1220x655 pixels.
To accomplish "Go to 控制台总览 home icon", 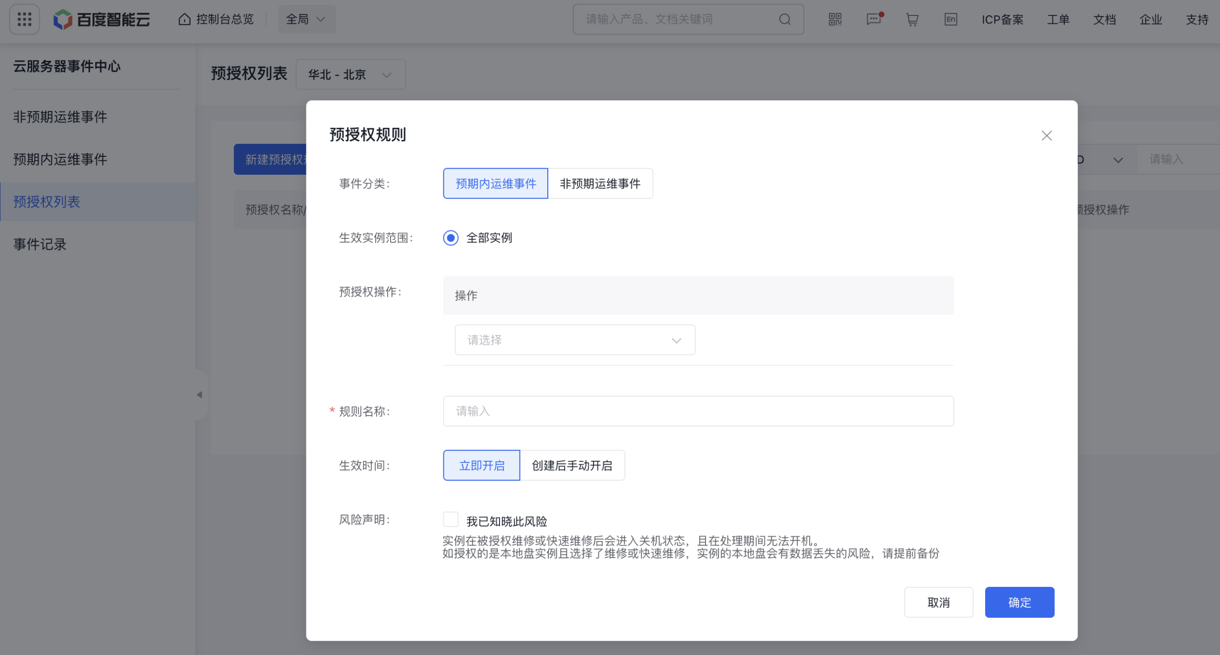I will click(185, 19).
